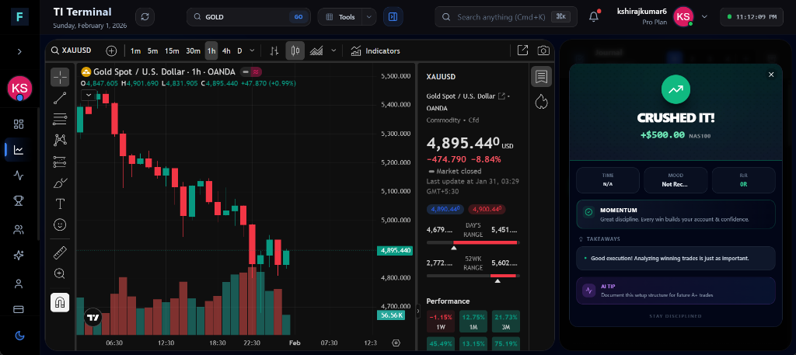Viewport: 796px width, 355px height.
Task: Open the hotlists flame icon
Action: [x=541, y=101]
